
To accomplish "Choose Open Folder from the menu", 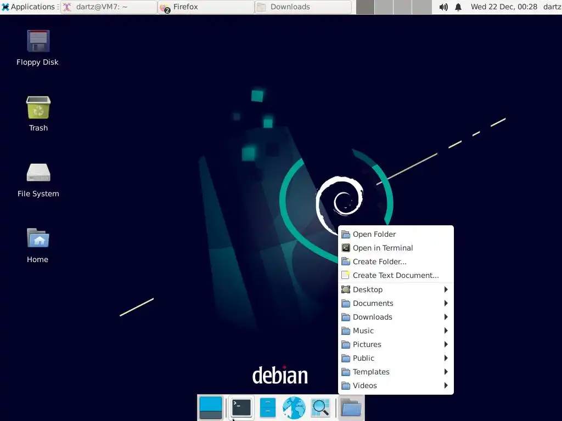I will tap(396, 234).
